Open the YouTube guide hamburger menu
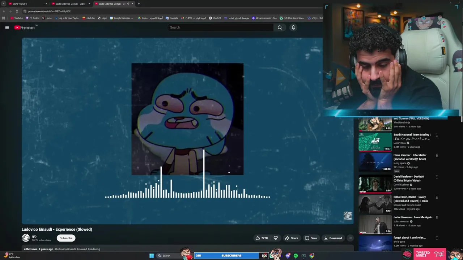 click(x=7, y=27)
